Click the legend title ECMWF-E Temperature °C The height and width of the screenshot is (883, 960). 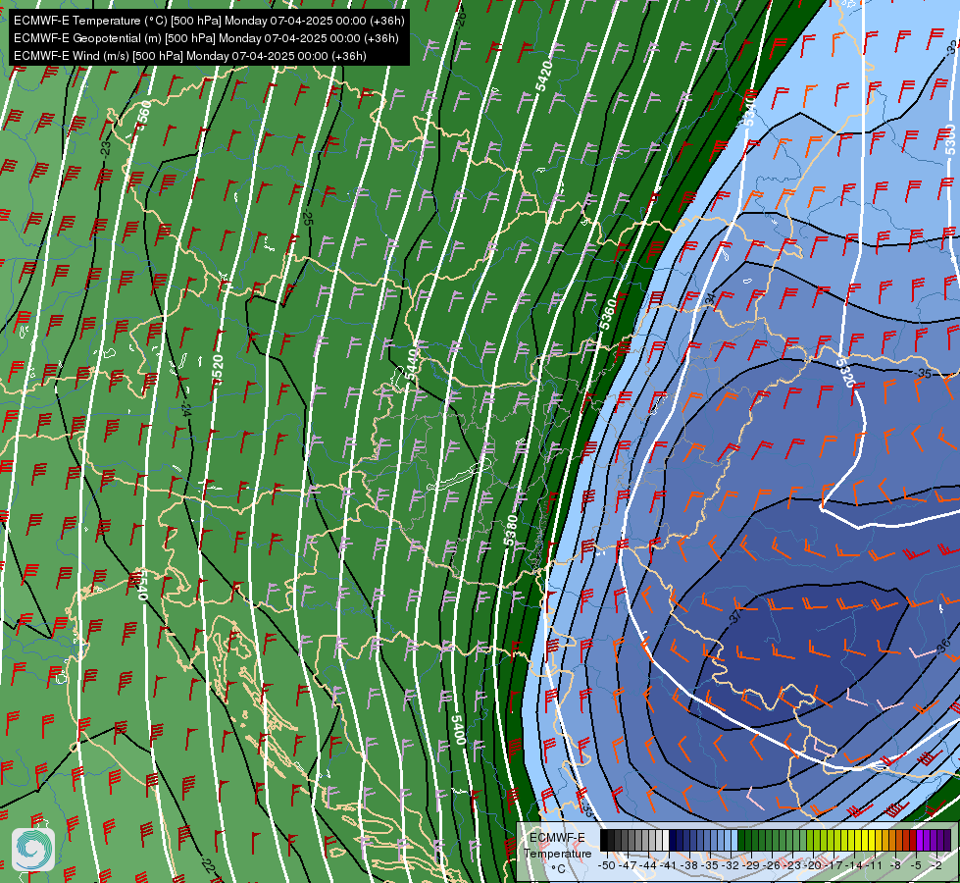[557, 853]
